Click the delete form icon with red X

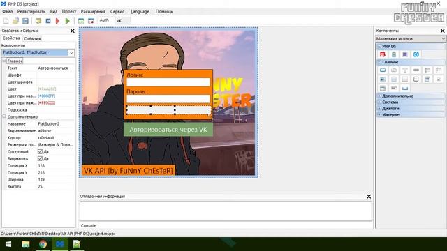tap(91, 21)
